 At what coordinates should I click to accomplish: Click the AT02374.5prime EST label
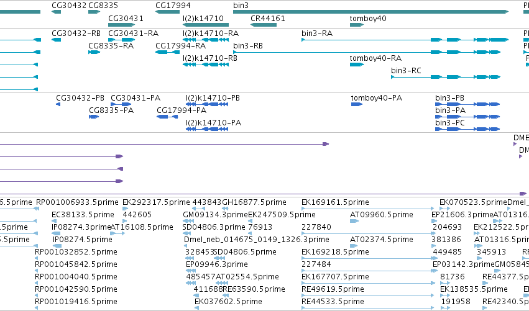click(382, 240)
